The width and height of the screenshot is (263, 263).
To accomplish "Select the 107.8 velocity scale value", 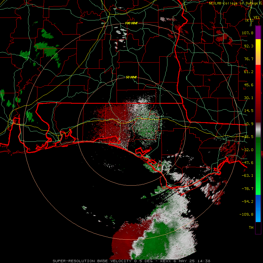I will point(248,33).
